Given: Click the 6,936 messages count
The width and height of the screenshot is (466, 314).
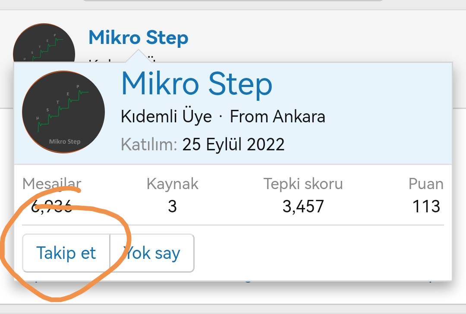Looking at the screenshot, I should (x=52, y=207).
